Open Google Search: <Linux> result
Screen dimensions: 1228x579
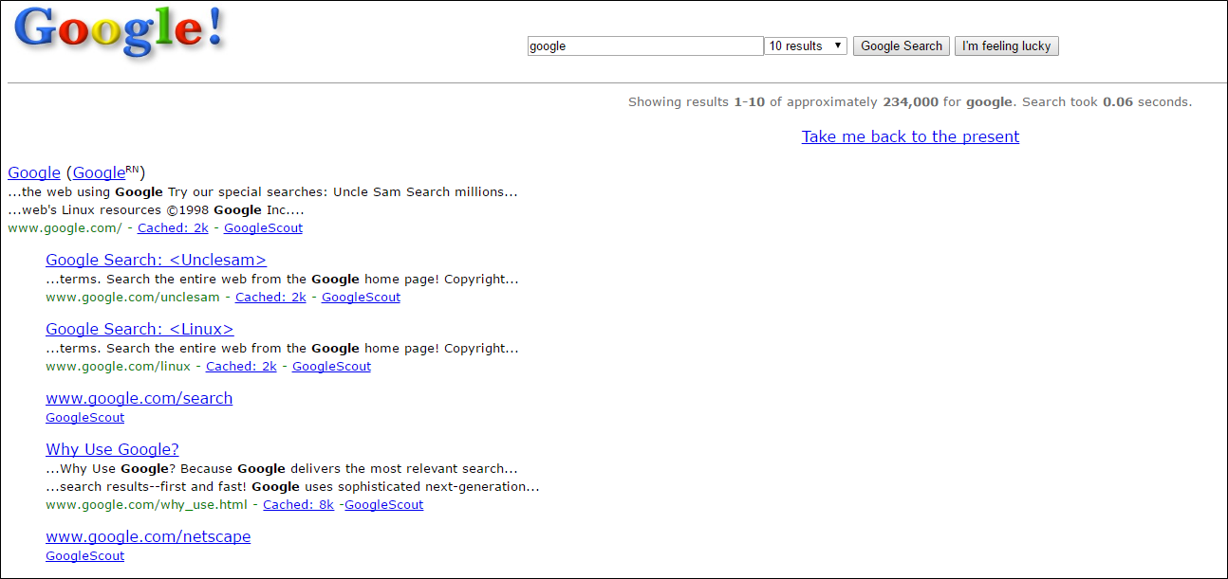tap(140, 329)
